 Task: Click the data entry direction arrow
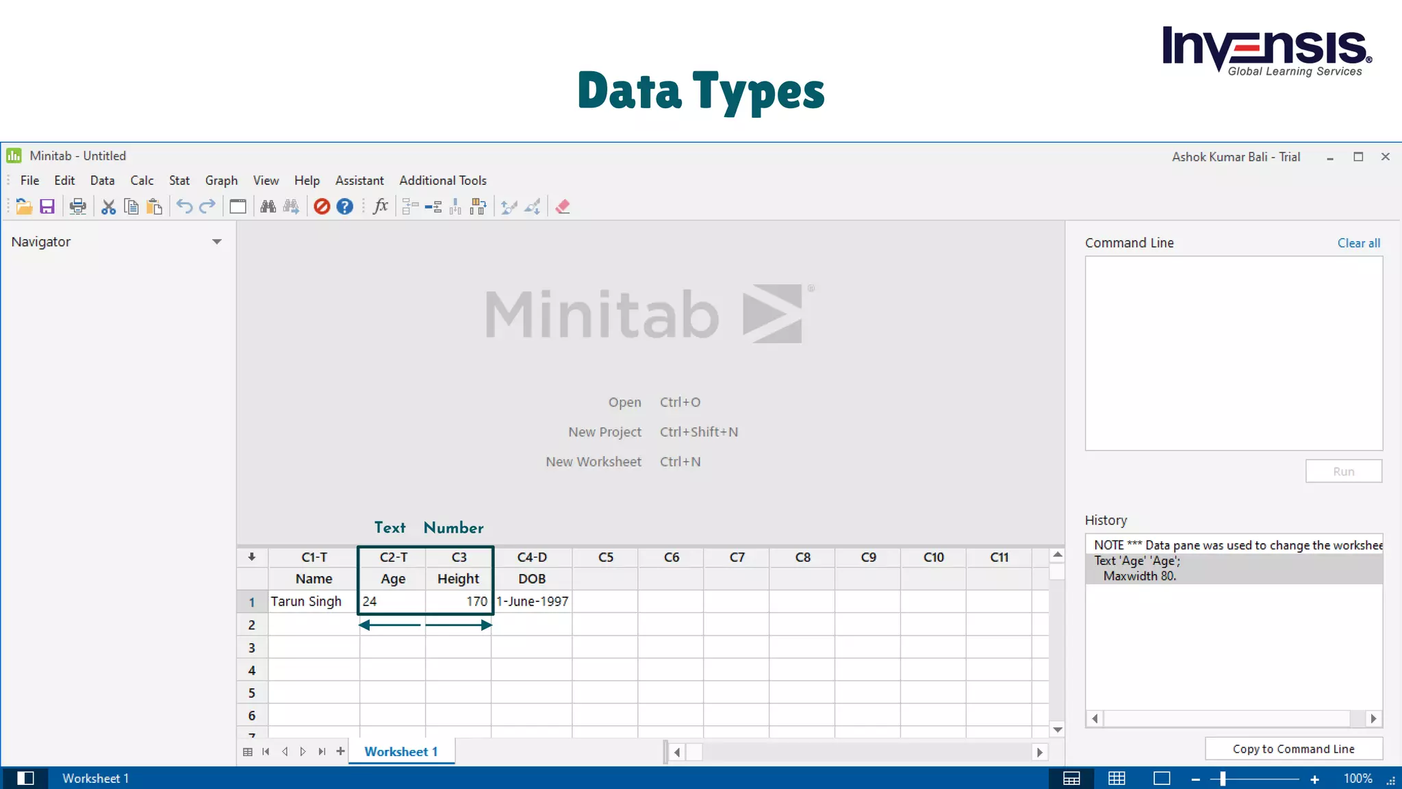pos(252,558)
